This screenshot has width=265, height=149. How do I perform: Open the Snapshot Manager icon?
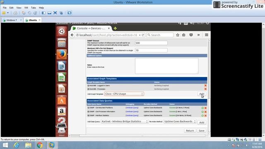[x=35, y=13]
